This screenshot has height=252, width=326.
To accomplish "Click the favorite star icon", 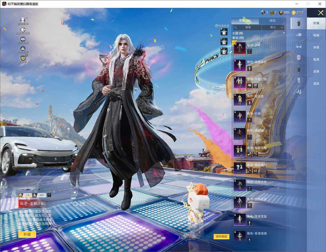I will [x=75, y=203].
